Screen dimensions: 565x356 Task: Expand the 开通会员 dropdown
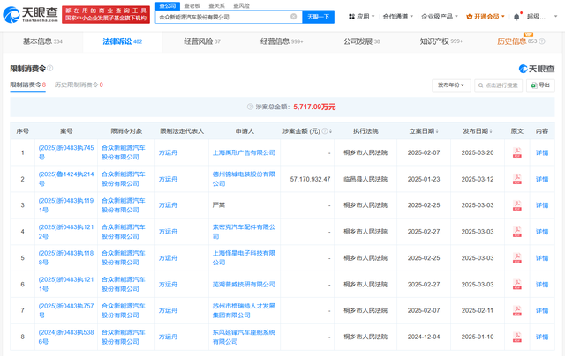tap(486, 17)
